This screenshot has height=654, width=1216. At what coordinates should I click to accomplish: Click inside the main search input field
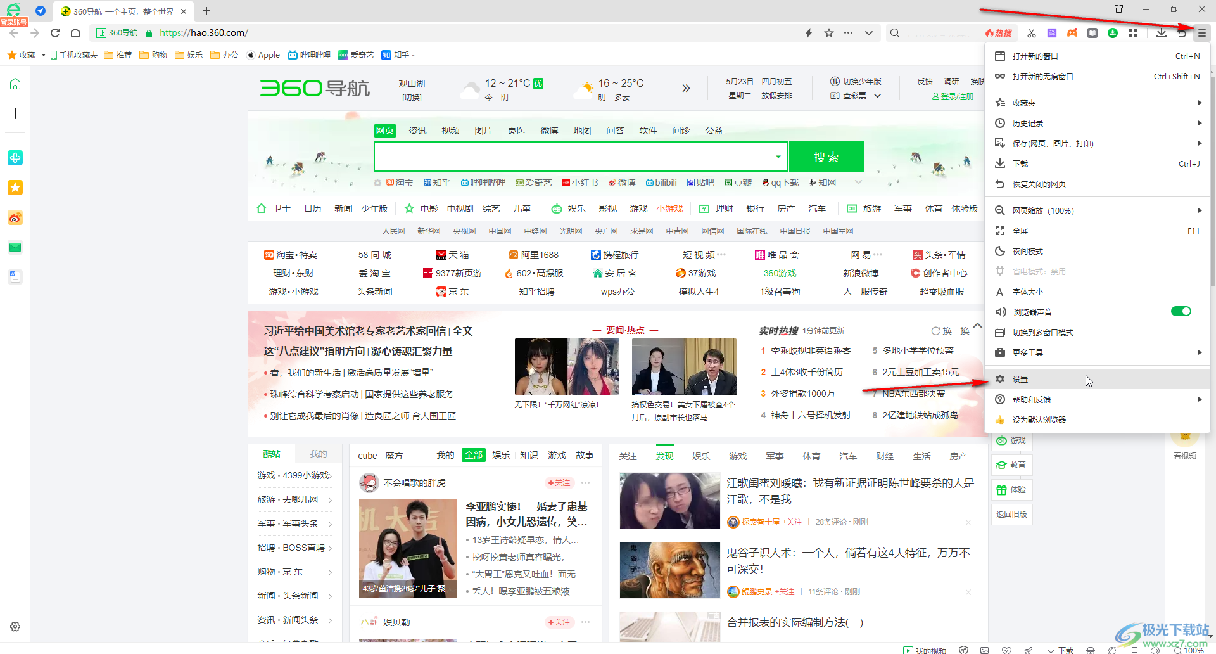click(x=574, y=157)
